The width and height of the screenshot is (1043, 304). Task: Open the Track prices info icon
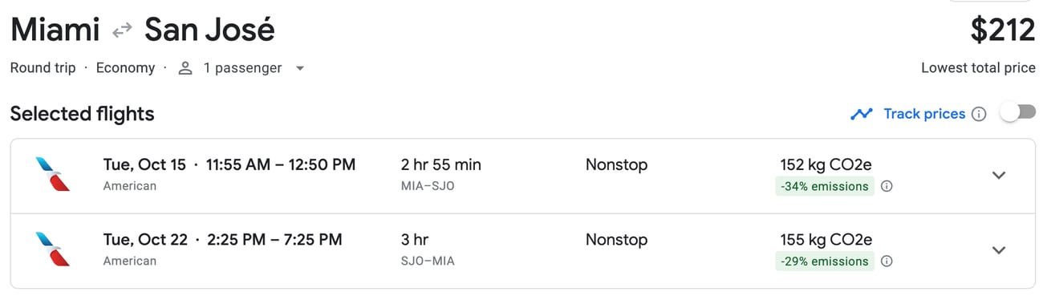pos(979,114)
